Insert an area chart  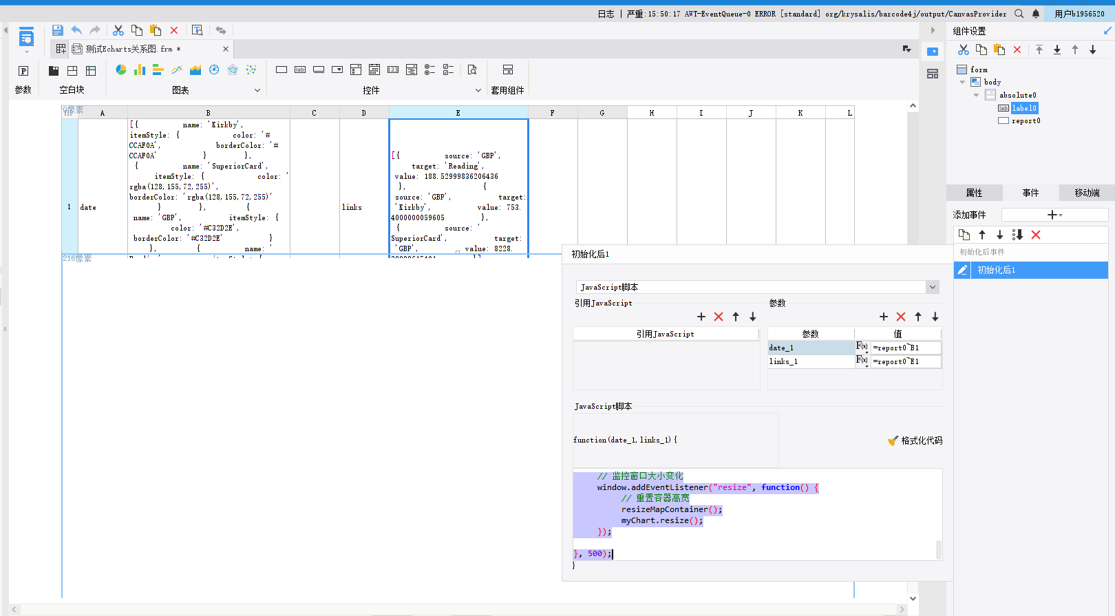(195, 70)
